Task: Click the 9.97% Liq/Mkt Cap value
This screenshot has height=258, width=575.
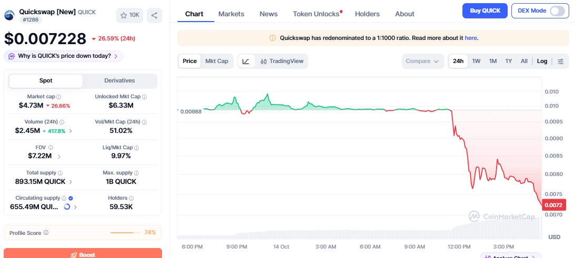Action: pyautogui.click(x=121, y=156)
